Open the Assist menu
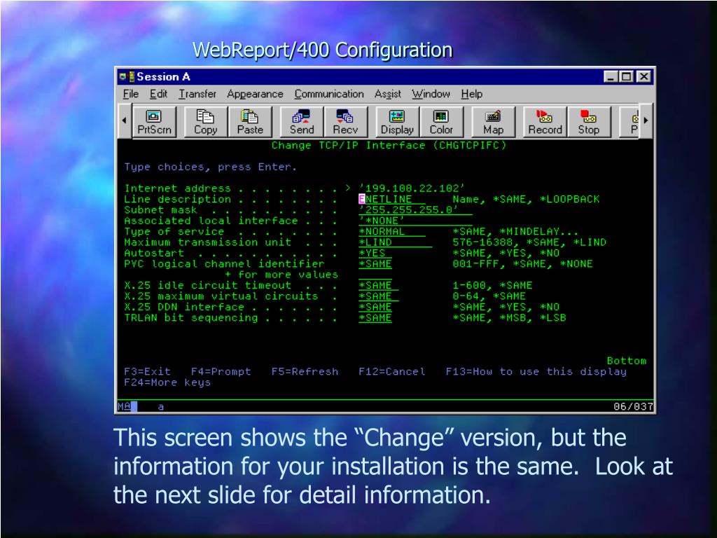 [x=387, y=94]
